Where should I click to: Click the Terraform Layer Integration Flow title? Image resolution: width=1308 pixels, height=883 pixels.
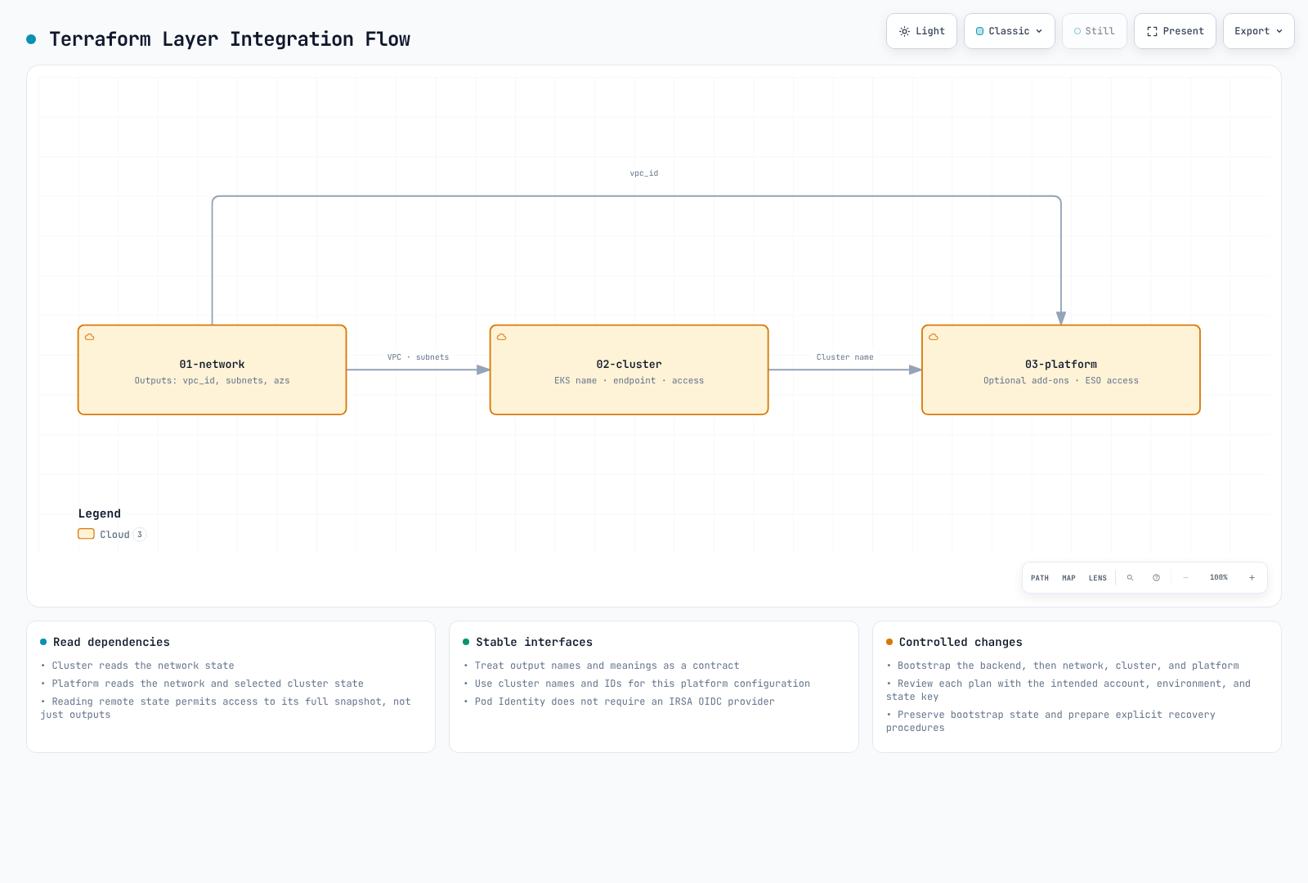(x=230, y=39)
